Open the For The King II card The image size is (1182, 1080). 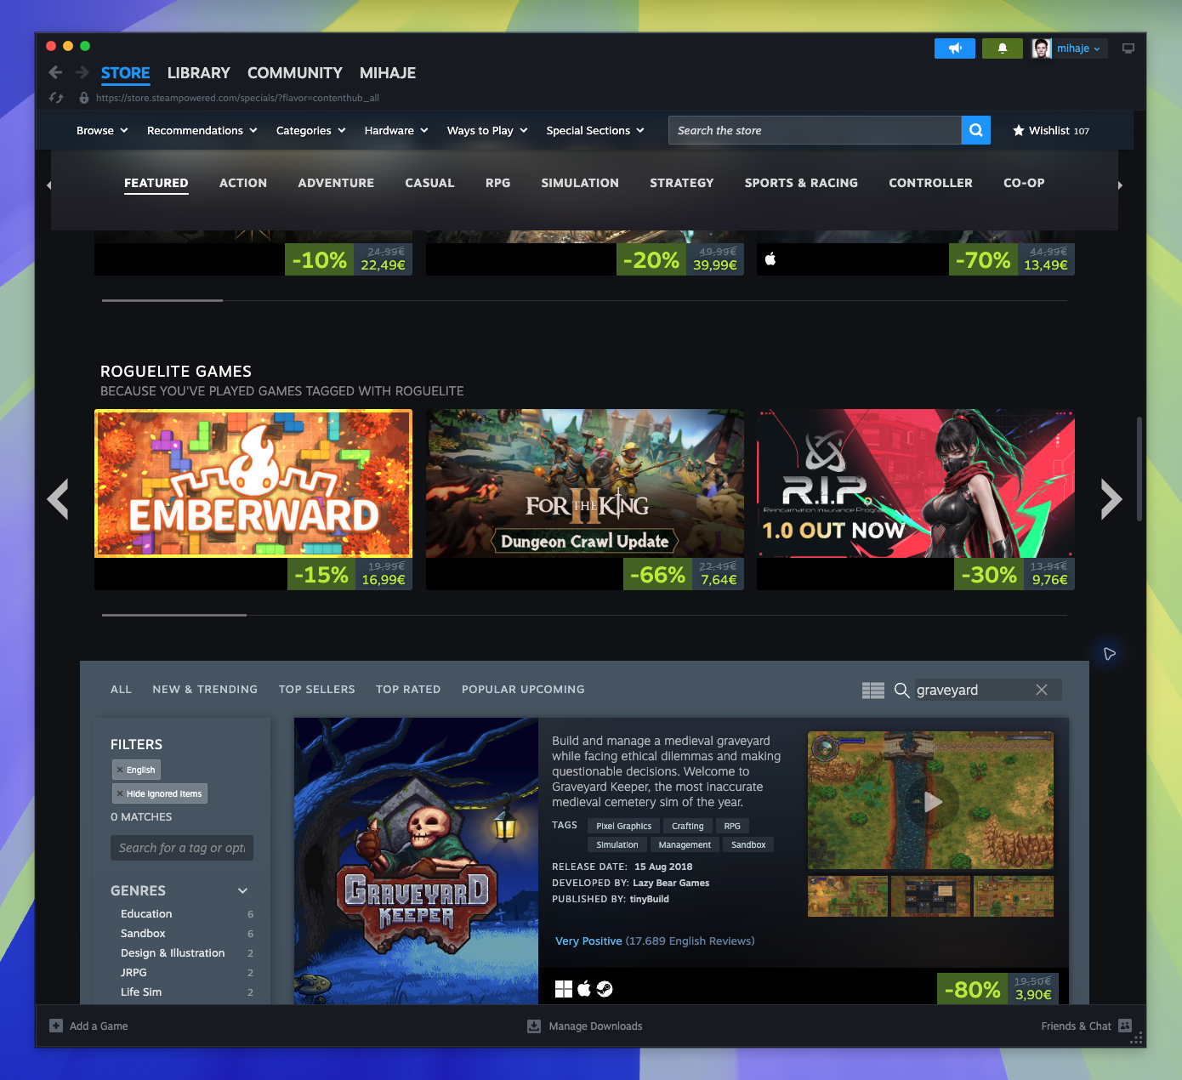(x=585, y=499)
